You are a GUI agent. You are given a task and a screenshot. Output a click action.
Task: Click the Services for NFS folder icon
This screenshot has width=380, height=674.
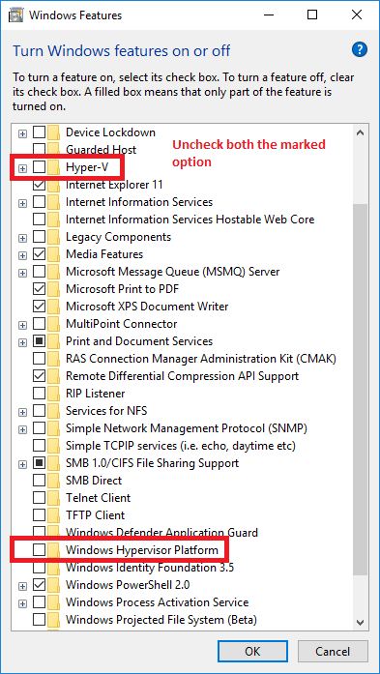pos(54,411)
